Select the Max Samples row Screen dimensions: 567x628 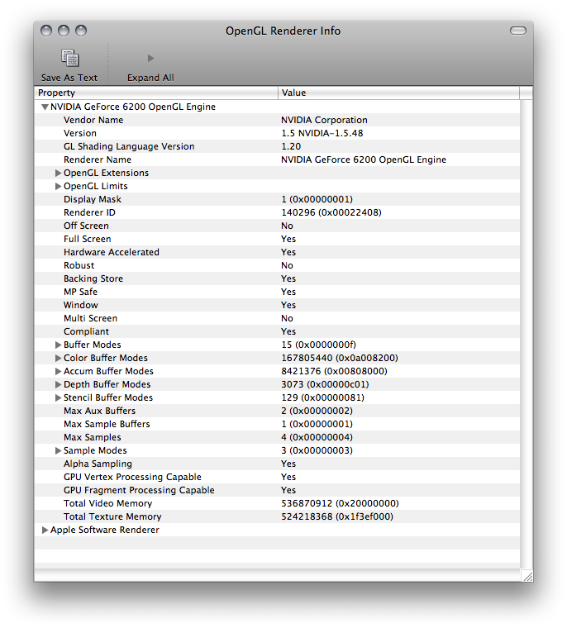[x=277, y=437]
